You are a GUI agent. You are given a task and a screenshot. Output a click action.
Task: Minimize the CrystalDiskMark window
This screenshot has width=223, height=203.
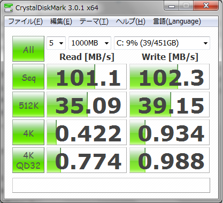click(x=172, y=6)
